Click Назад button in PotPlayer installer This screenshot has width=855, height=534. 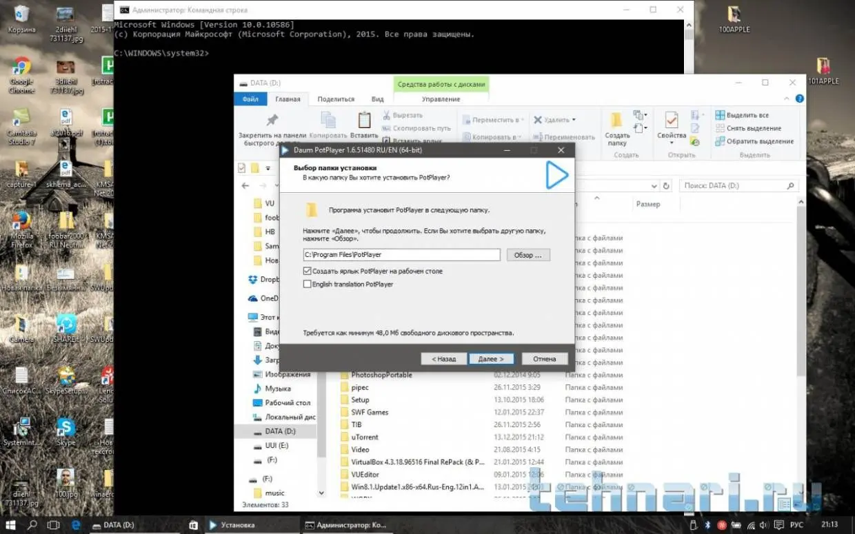point(444,359)
